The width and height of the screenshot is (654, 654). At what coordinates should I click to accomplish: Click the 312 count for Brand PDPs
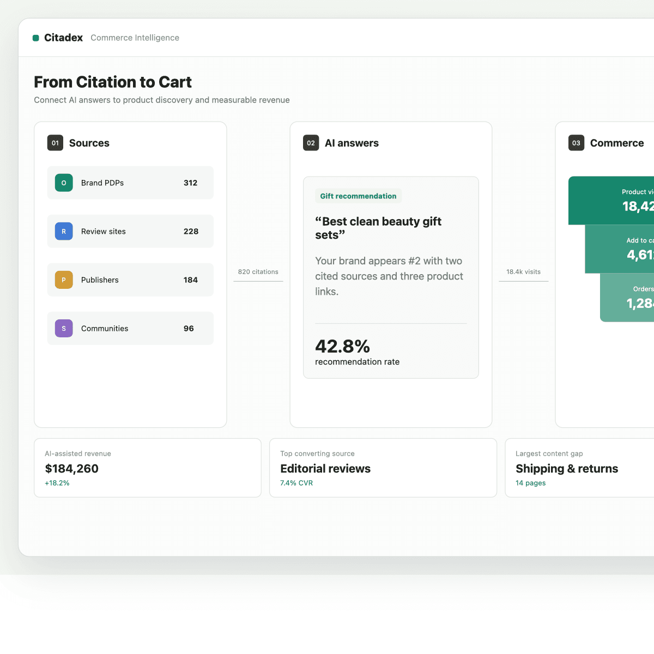[190, 183]
